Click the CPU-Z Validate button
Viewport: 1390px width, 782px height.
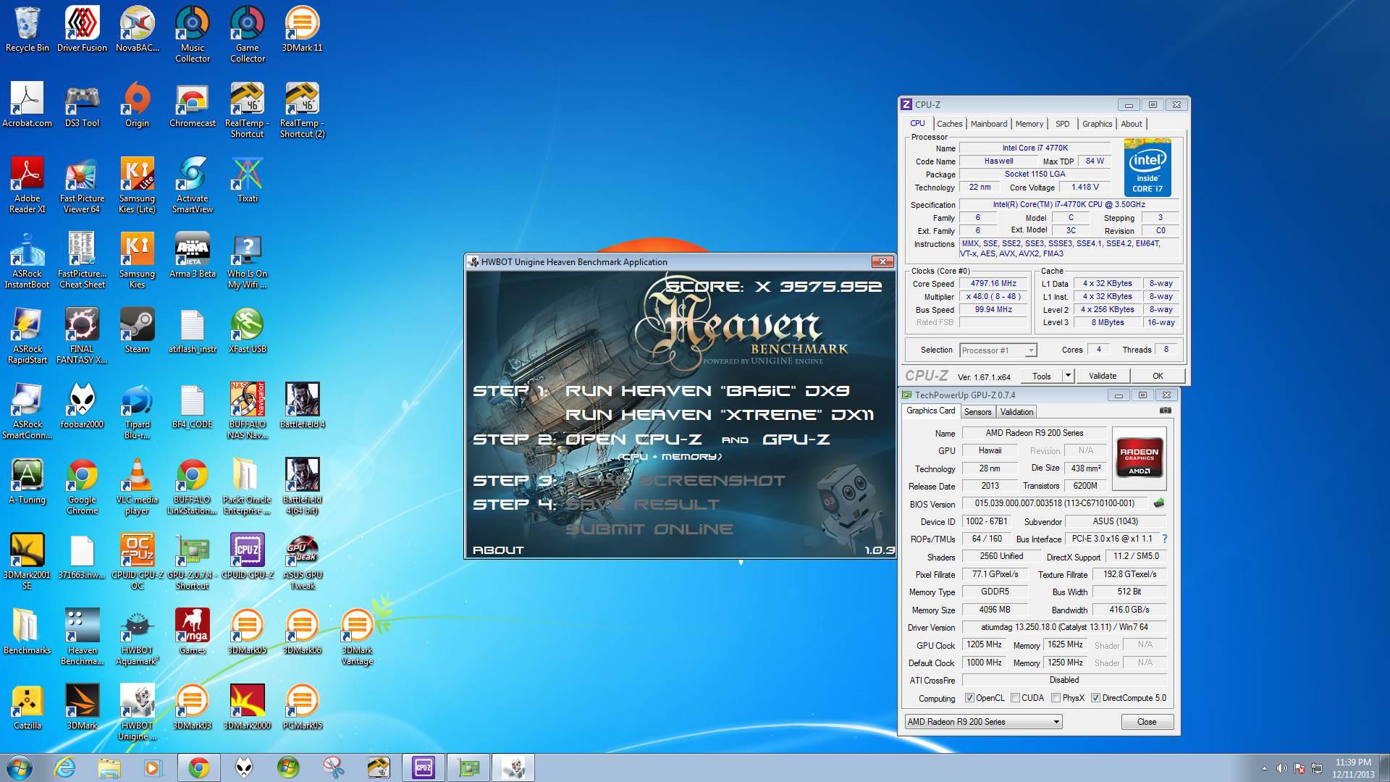(x=1102, y=376)
